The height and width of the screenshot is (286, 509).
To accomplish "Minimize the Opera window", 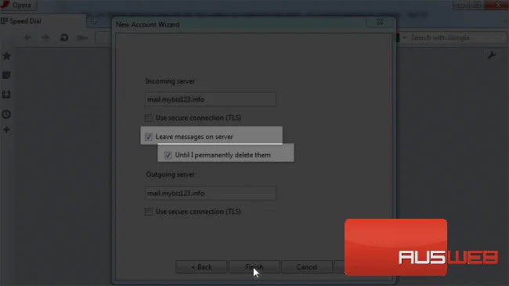I will click(x=461, y=5).
